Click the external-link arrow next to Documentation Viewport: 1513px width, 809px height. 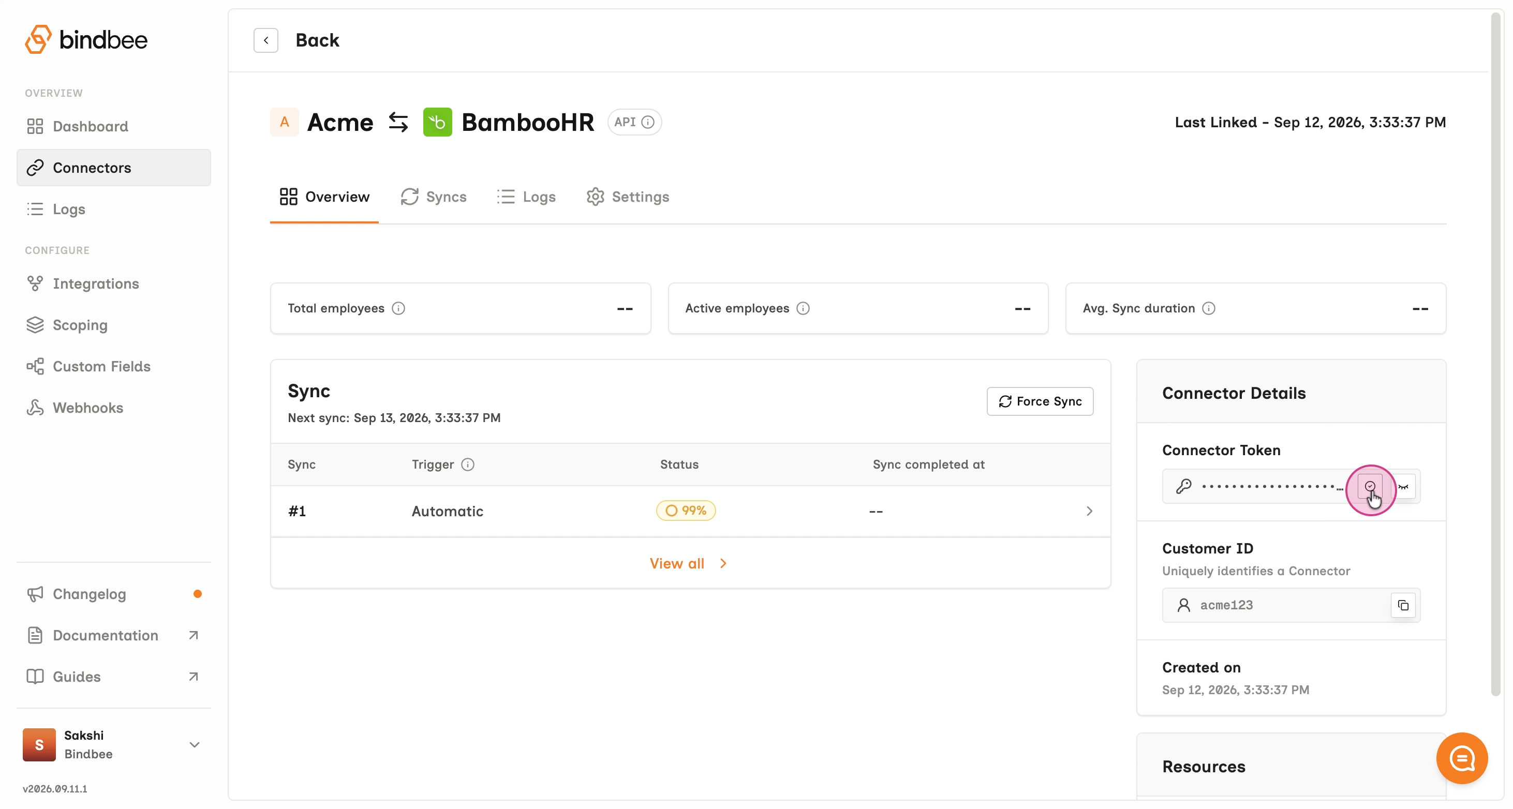193,635
